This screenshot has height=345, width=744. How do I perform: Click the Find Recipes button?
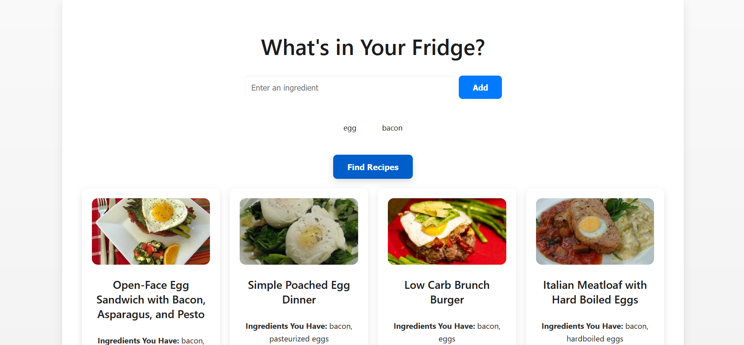click(x=373, y=167)
